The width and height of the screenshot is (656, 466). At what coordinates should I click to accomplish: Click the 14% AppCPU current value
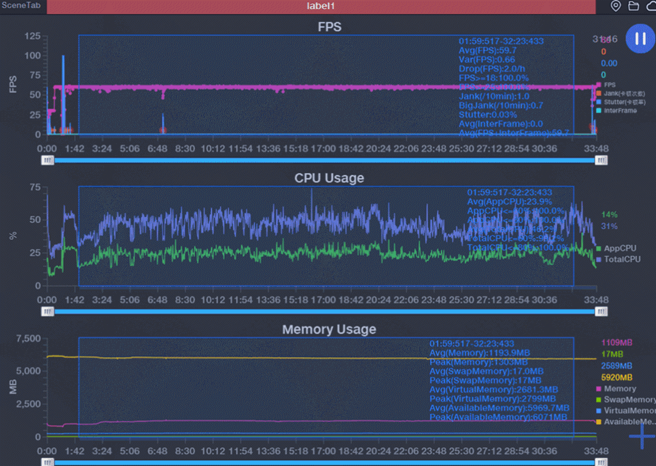[609, 215]
